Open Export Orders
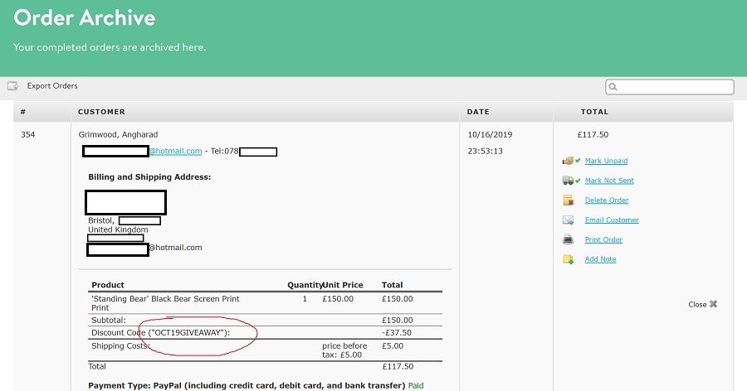The width and height of the screenshot is (747, 391). (52, 86)
